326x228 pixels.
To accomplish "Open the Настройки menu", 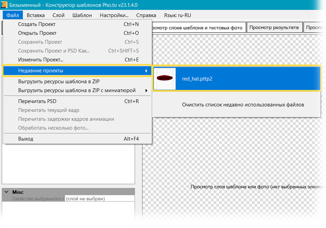I will click(x=114, y=15).
